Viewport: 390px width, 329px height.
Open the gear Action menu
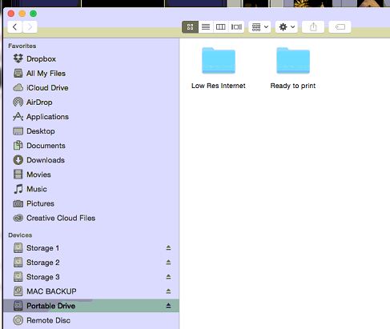[x=287, y=26]
